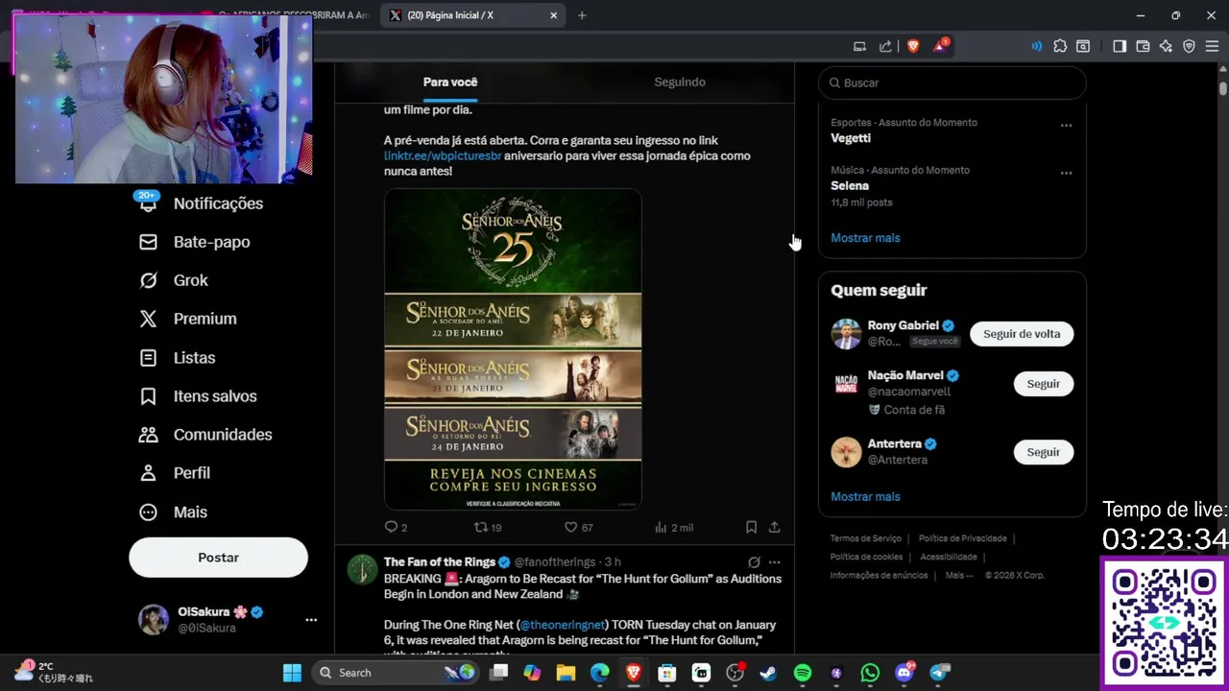Open the linktr.ee/wbpicturesbr link

[443, 155]
